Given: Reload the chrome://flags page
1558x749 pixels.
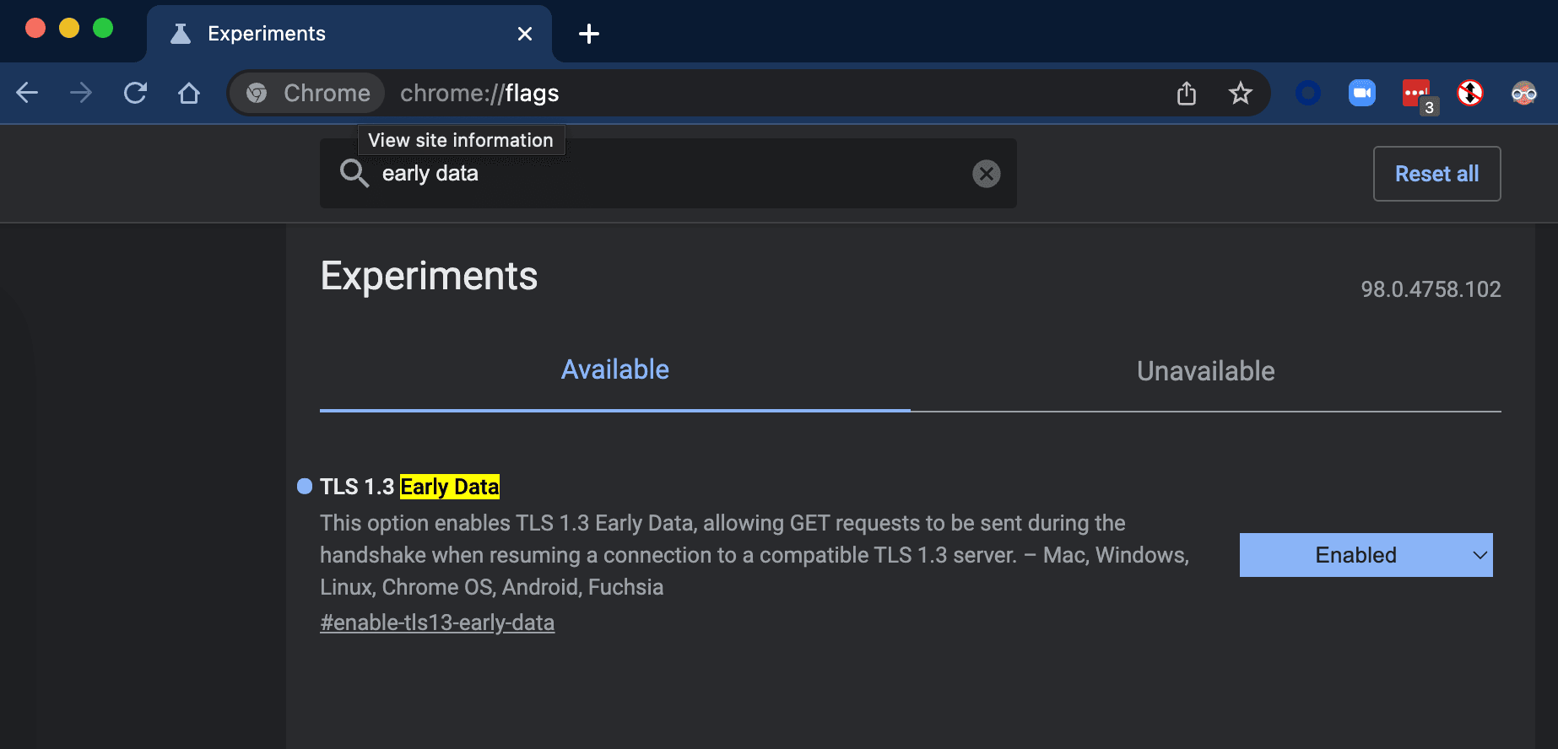Looking at the screenshot, I should tap(135, 93).
